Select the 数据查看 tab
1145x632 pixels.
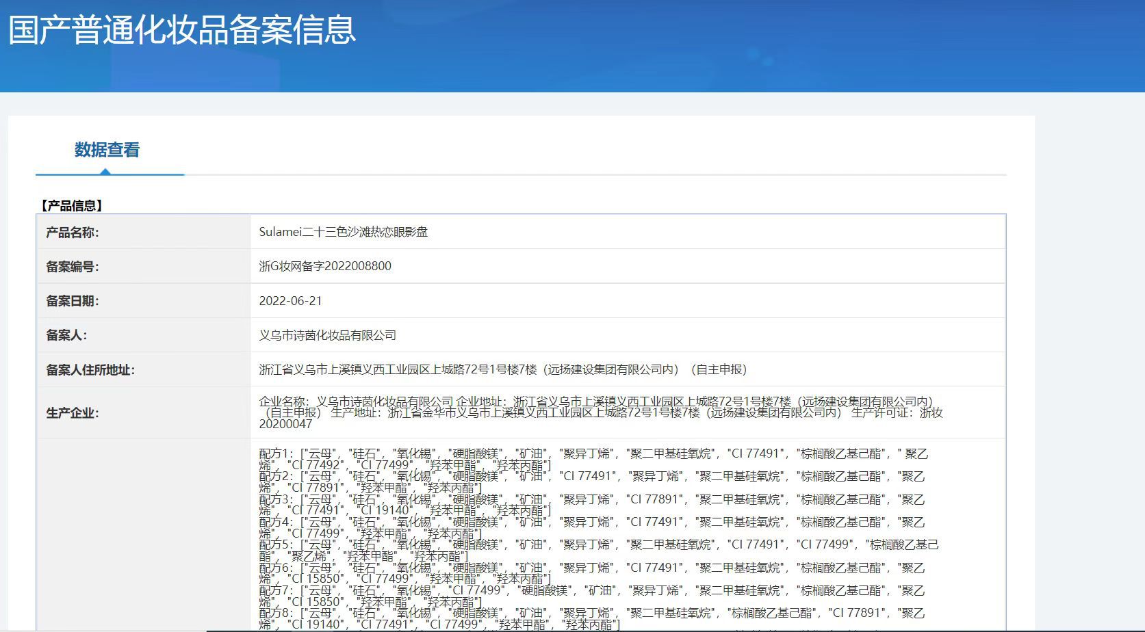pyautogui.click(x=107, y=150)
